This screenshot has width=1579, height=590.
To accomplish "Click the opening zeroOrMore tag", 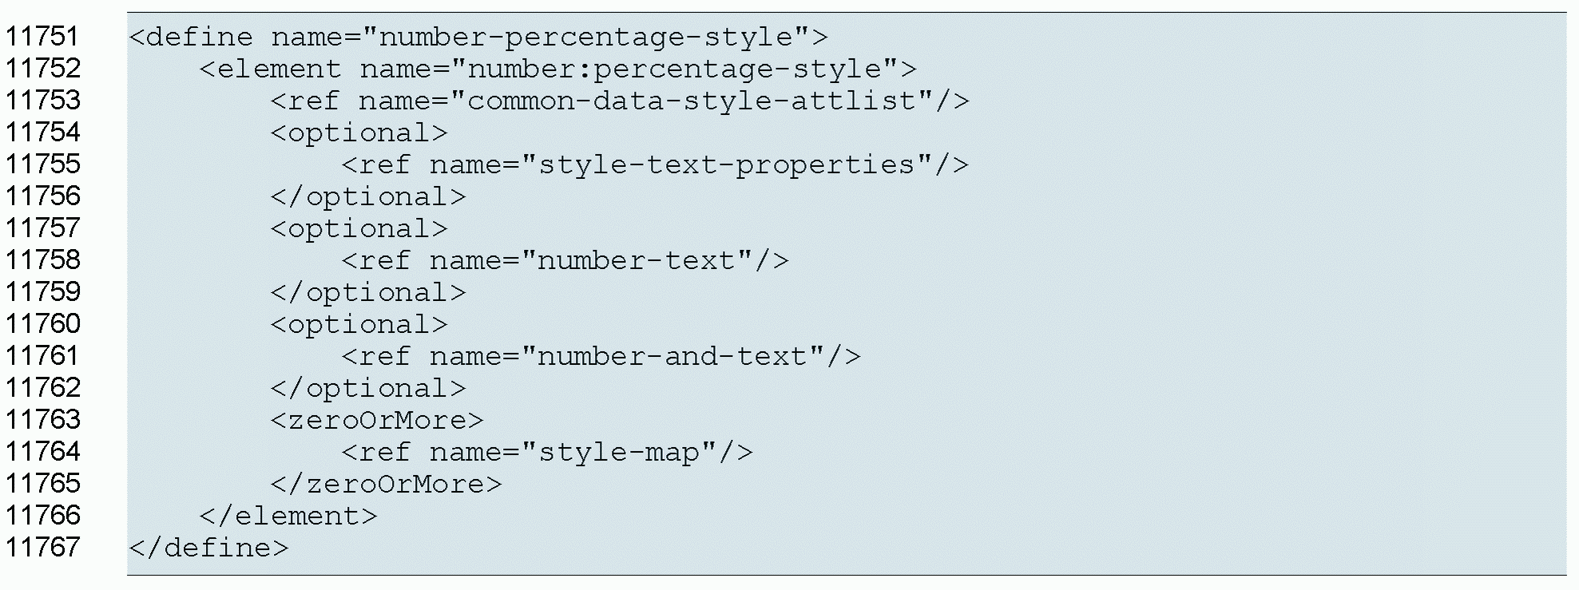I will [x=376, y=420].
